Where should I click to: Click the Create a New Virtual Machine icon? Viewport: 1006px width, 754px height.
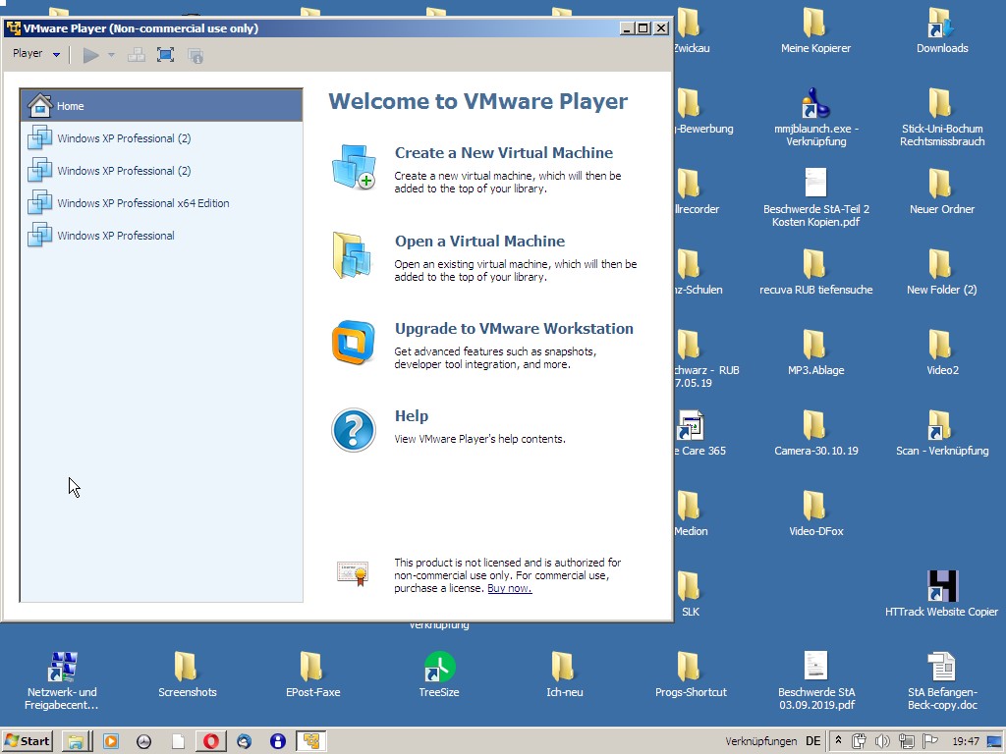[353, 167]
